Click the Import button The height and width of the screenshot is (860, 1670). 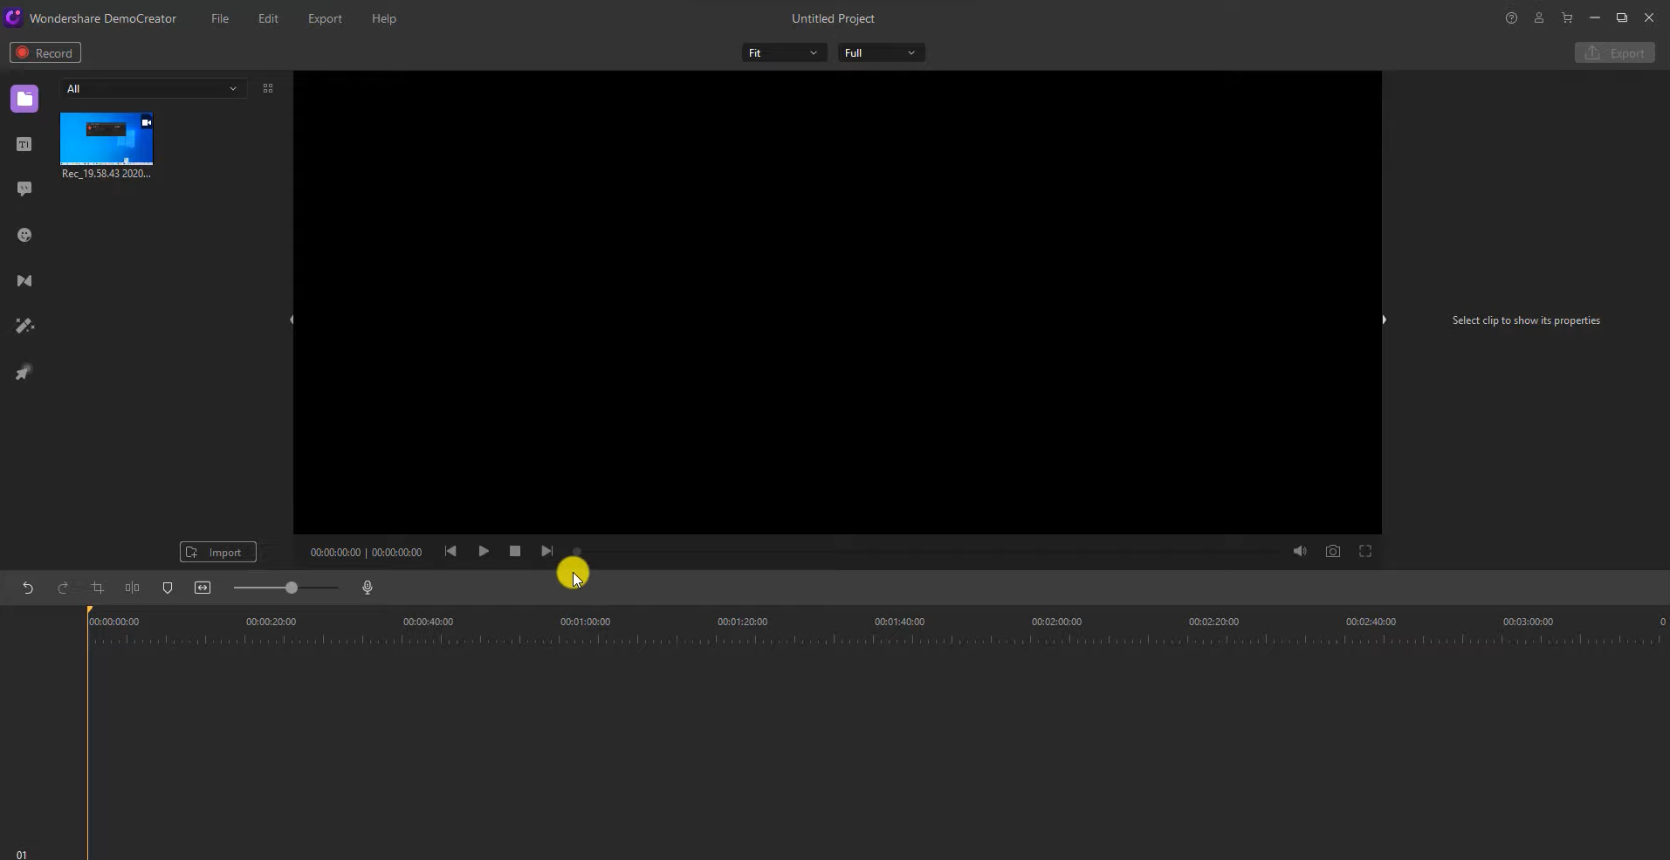[216, 552]
